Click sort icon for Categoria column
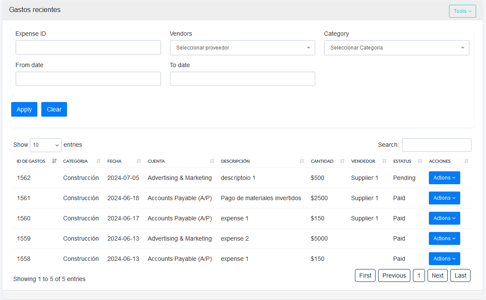 (98, 161)
